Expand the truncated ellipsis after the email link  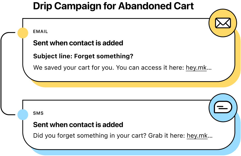pos(209,68)
